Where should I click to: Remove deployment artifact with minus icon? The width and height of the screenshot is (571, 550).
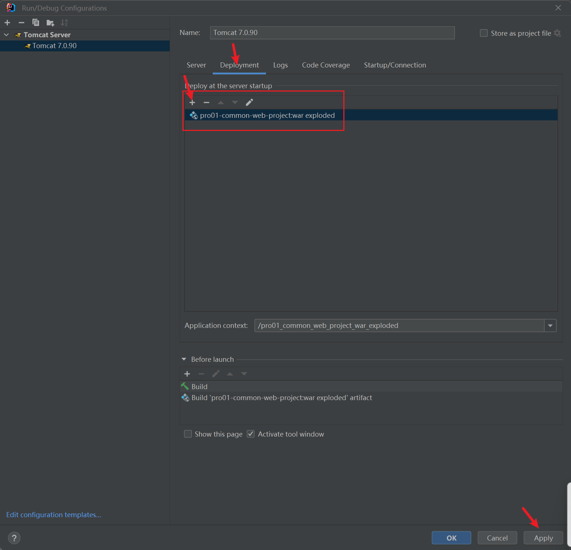click(207, 102)
